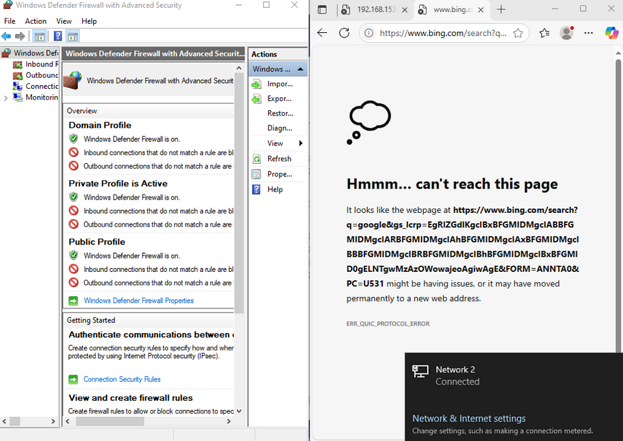Image resolution: width=623 pixels, height=441 pixels.
Task: Select Outbound Rules in the tree
Action: (35, 75)
